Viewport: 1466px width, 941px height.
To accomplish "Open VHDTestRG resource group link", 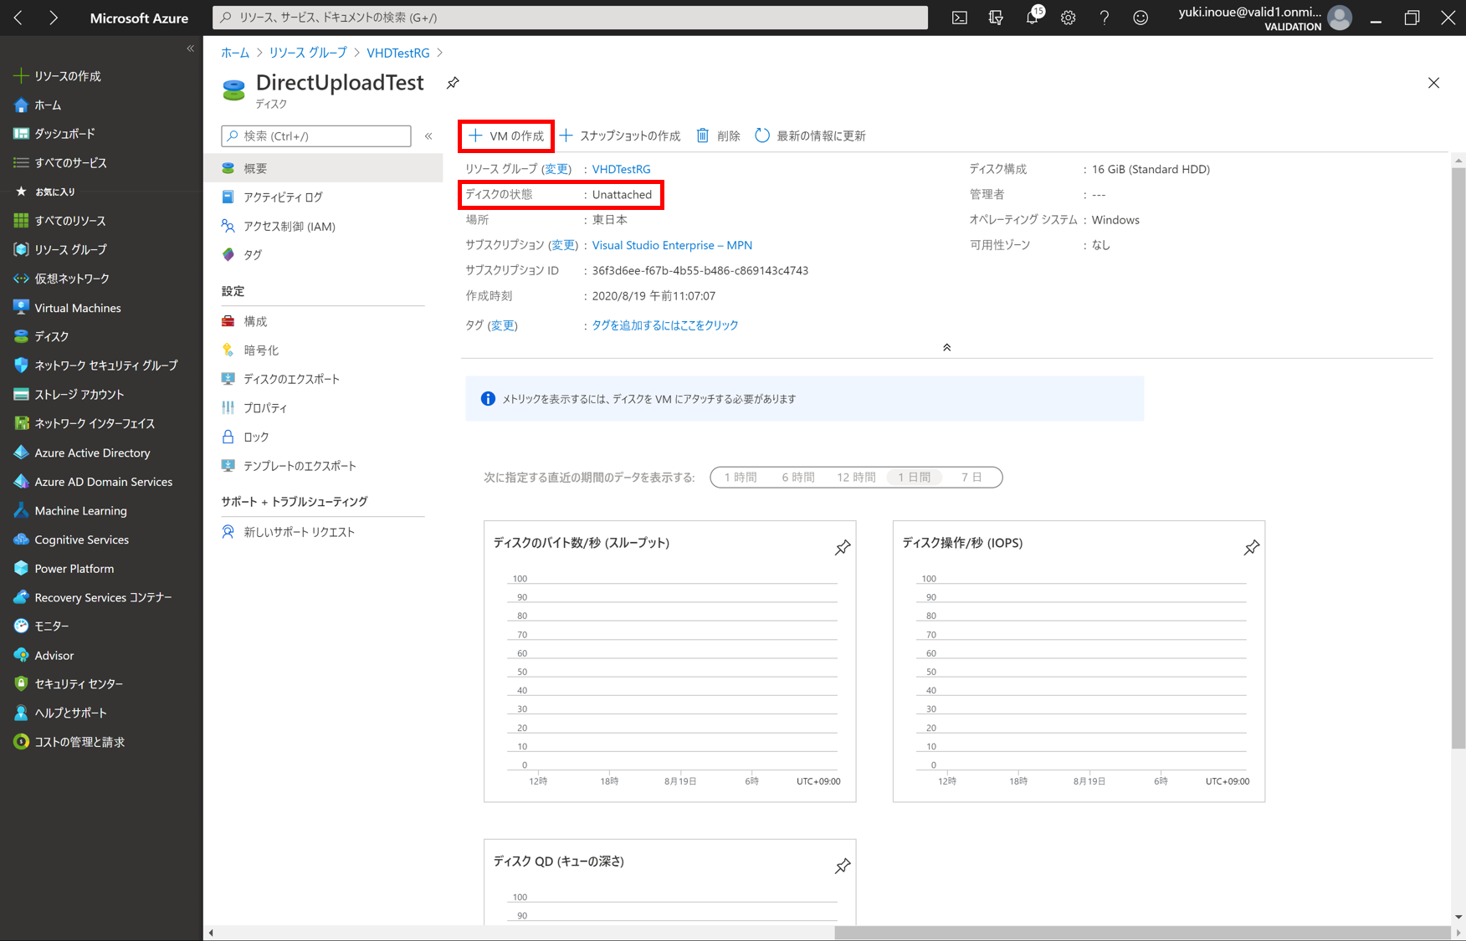I will pyautogui.click(x=621, y=169).
